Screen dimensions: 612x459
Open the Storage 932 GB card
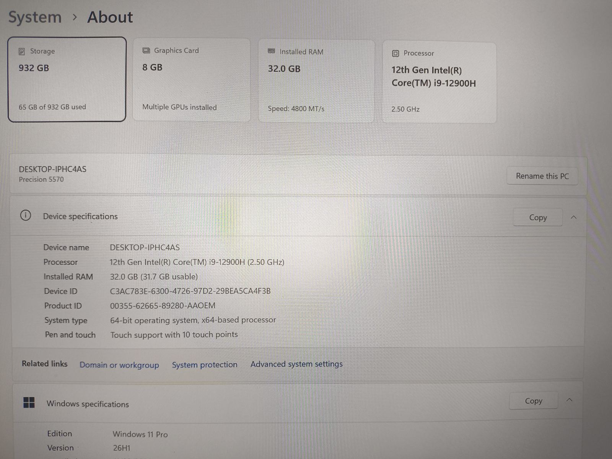(x=67, y=79)
